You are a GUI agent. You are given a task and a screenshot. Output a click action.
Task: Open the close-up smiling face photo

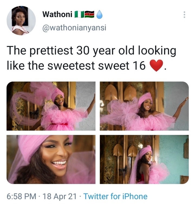(51, 159)
